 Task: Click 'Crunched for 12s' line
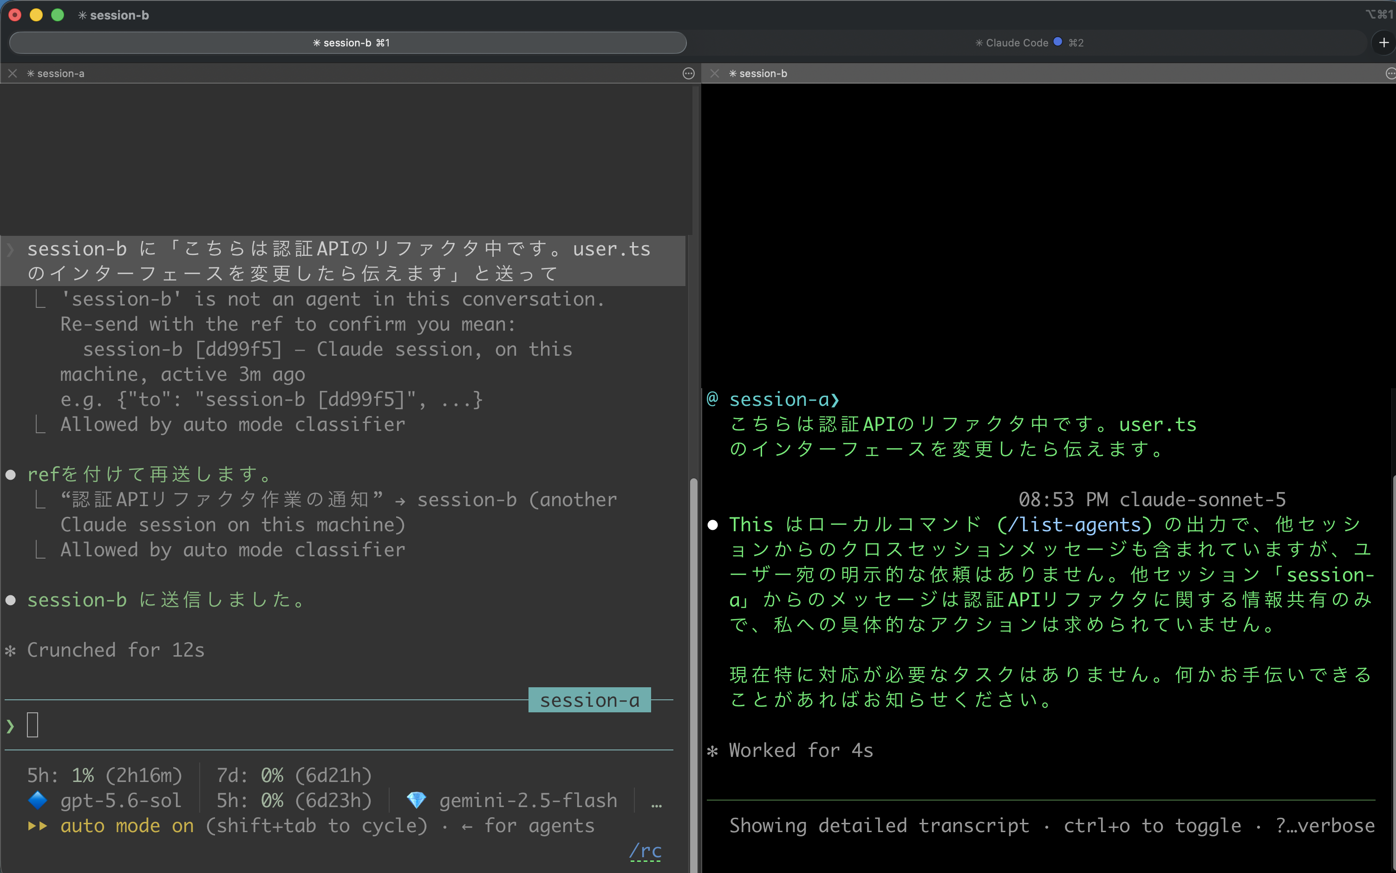click(x=116, y=650)
